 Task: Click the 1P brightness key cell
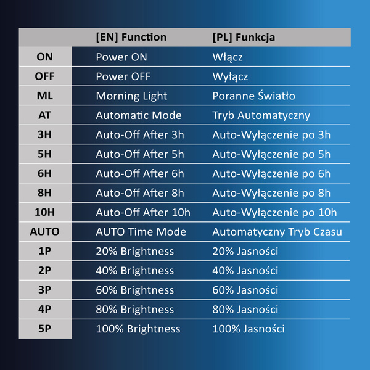[x=45, y=251]
